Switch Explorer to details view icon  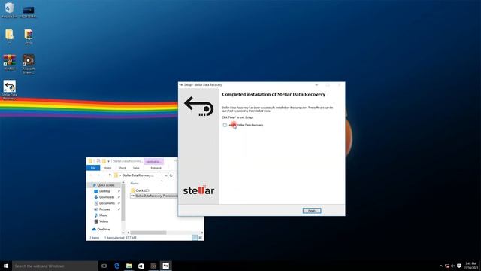(195, 238)
